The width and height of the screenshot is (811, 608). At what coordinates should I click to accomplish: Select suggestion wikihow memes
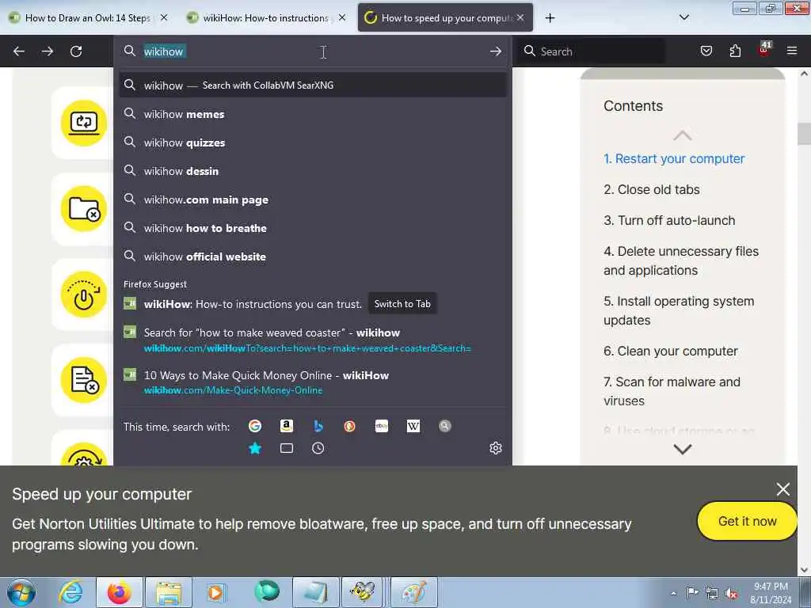click(x=312, y=114)
